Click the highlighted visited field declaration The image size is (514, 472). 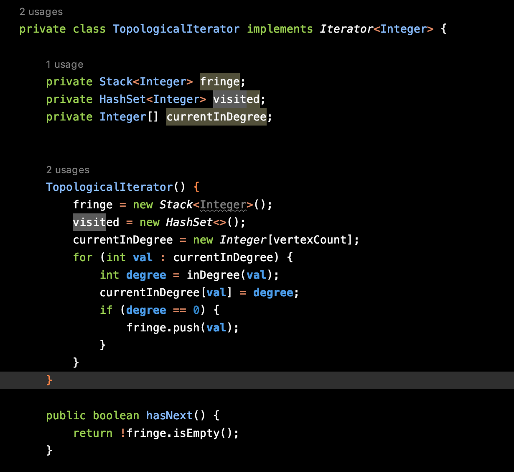point(236,99)
